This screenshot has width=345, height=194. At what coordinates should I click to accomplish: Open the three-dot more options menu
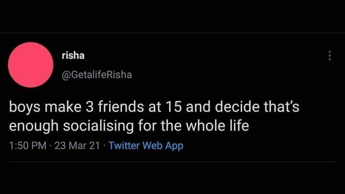(330, 56)
